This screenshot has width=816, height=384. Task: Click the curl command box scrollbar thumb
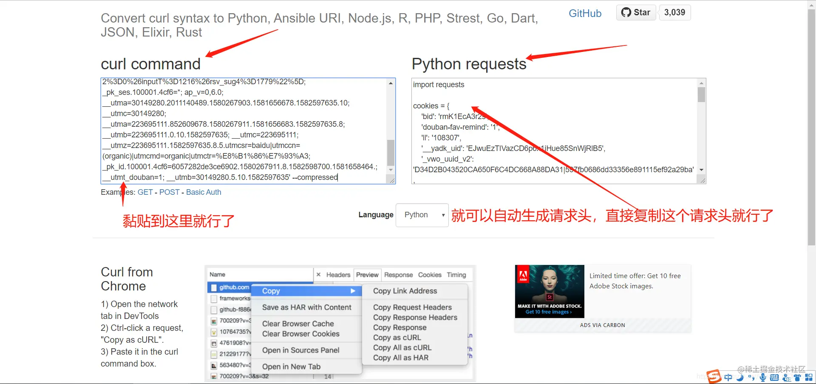(x=391, y=153)
